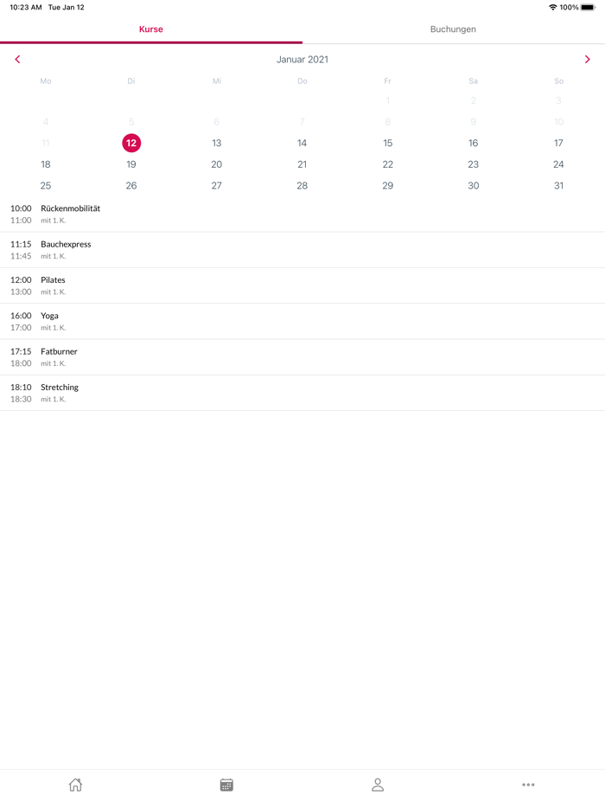The width and height of the screenshot is (605, 808).
Task: Click the 12:00 start time
Action: (x=21, y=279)
